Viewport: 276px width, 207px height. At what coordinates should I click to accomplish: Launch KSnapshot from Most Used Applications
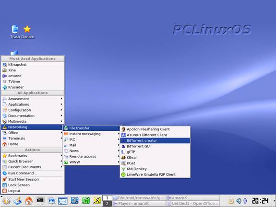pos(33,65)
